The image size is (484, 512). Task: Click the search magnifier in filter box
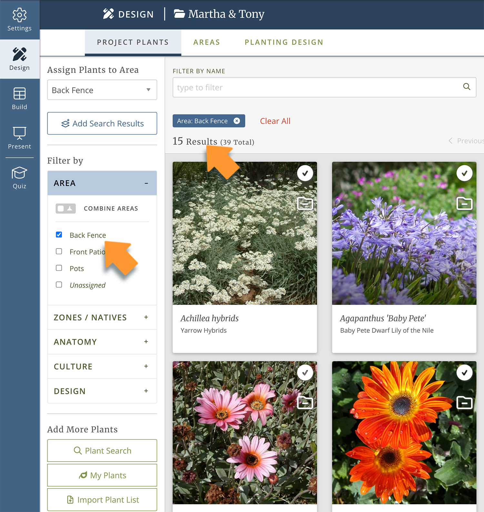(467, 87)
